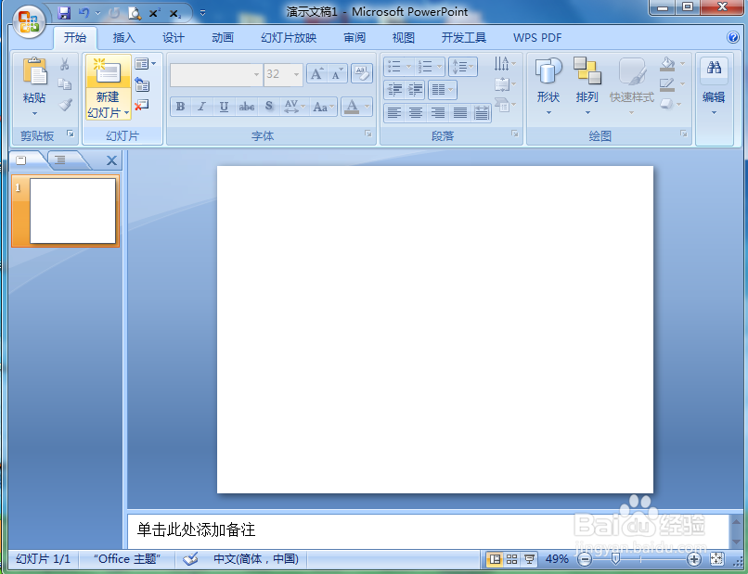Screen dimensions: 748x574
Task: Close the slides pane
Action: pos(111,160)
